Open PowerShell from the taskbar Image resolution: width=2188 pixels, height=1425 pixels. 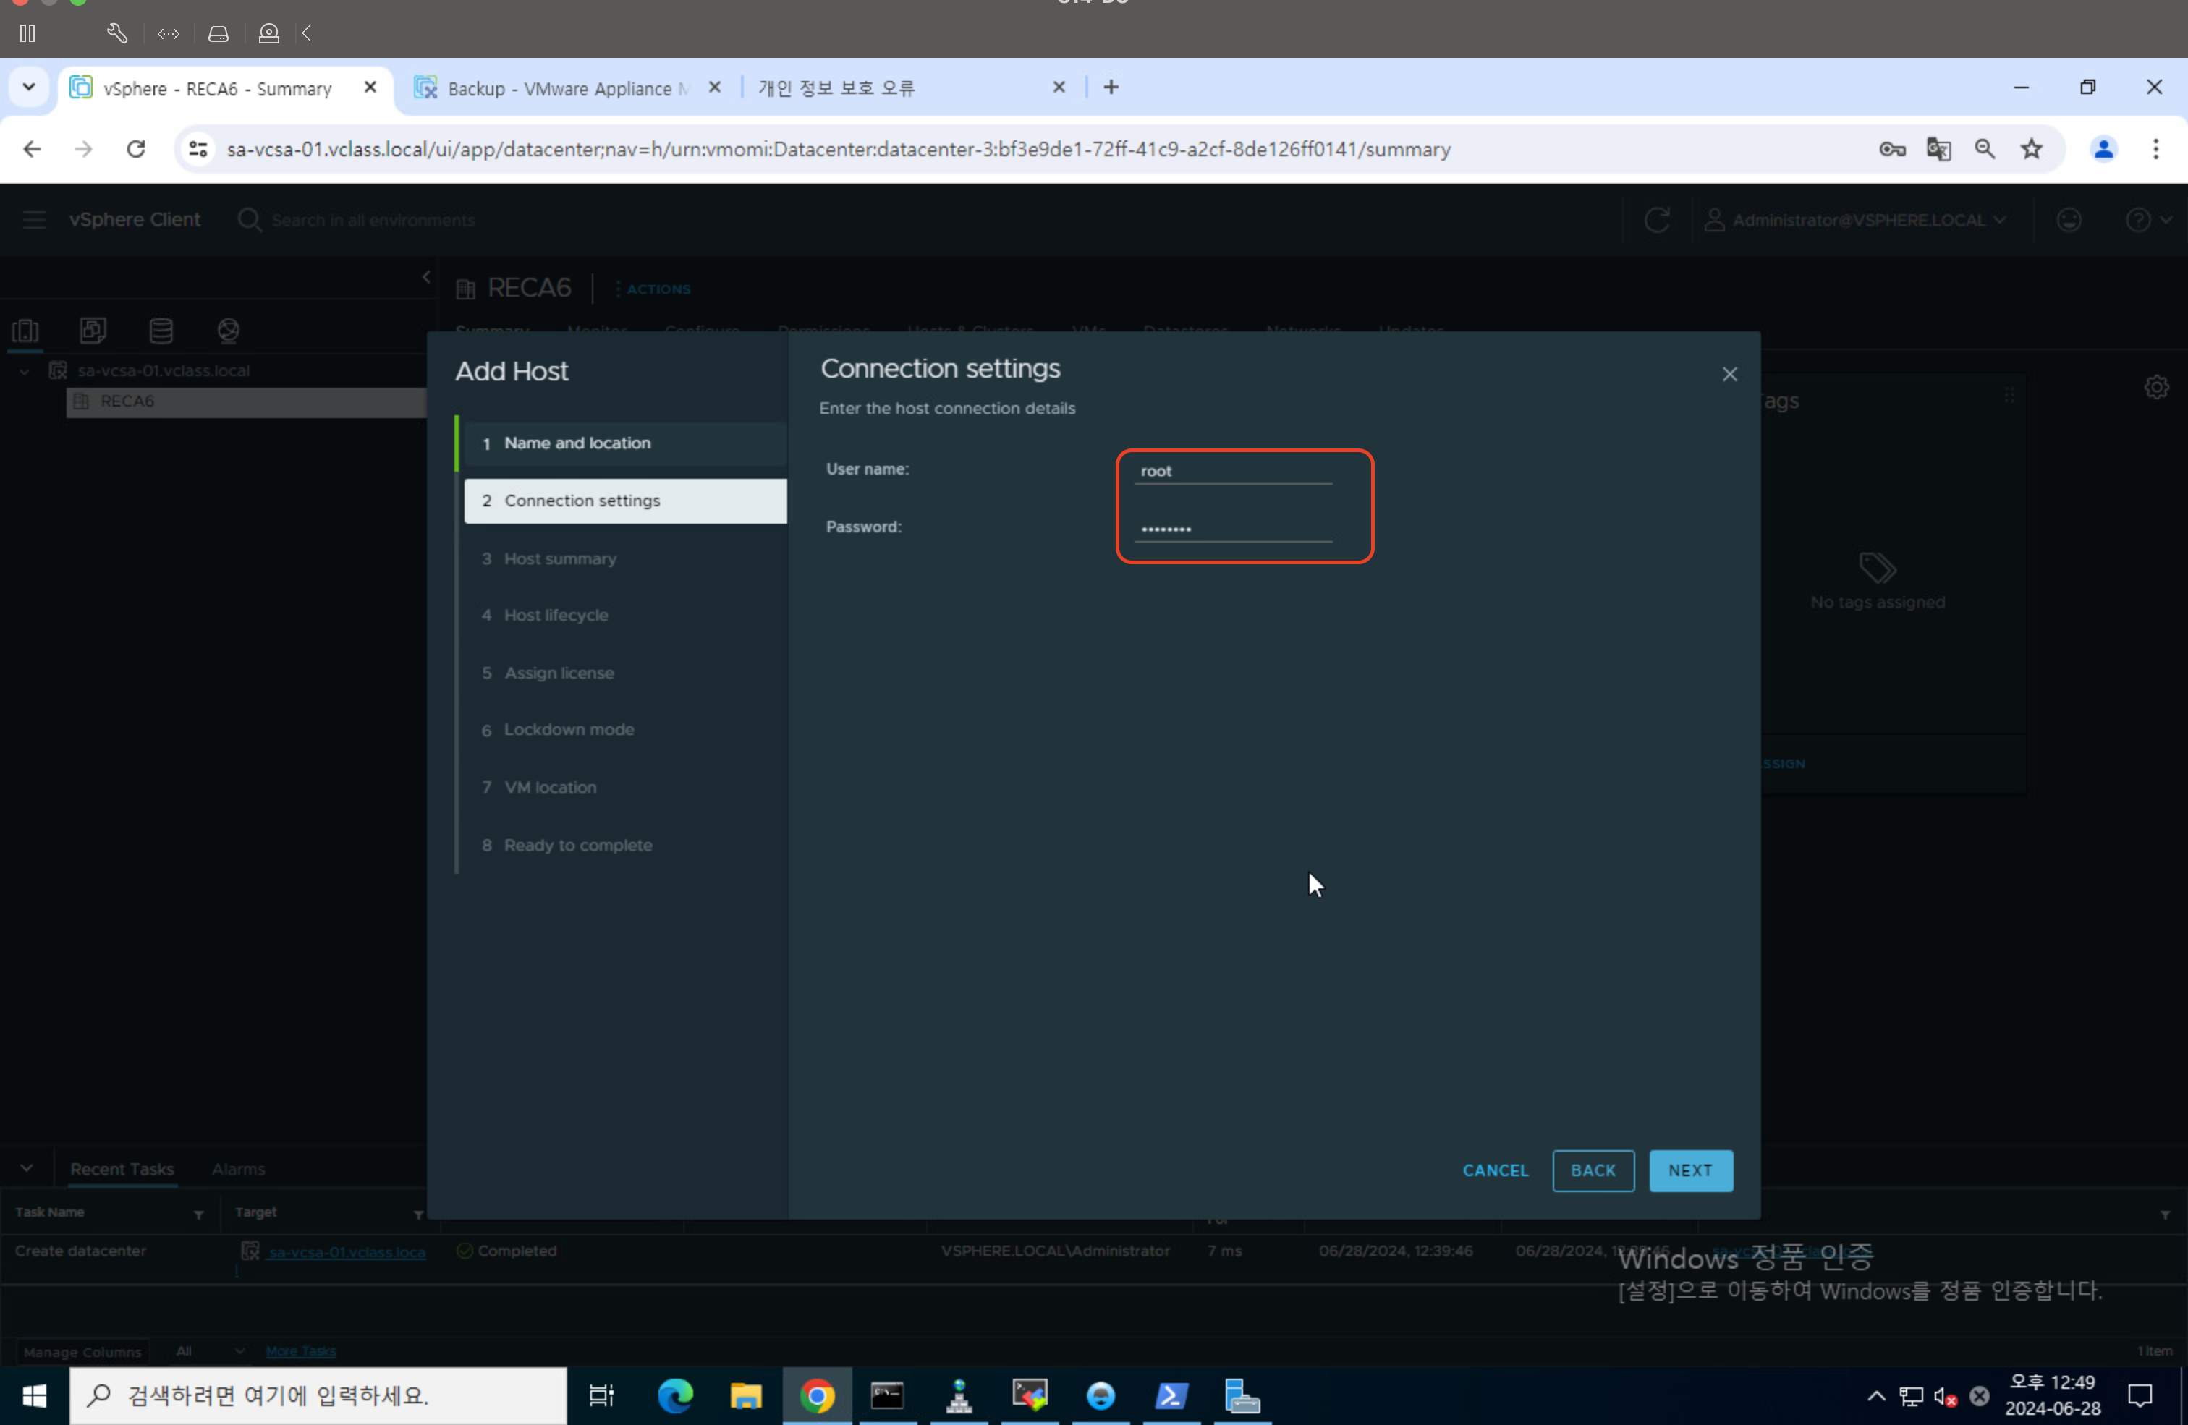[1171, 1397]
